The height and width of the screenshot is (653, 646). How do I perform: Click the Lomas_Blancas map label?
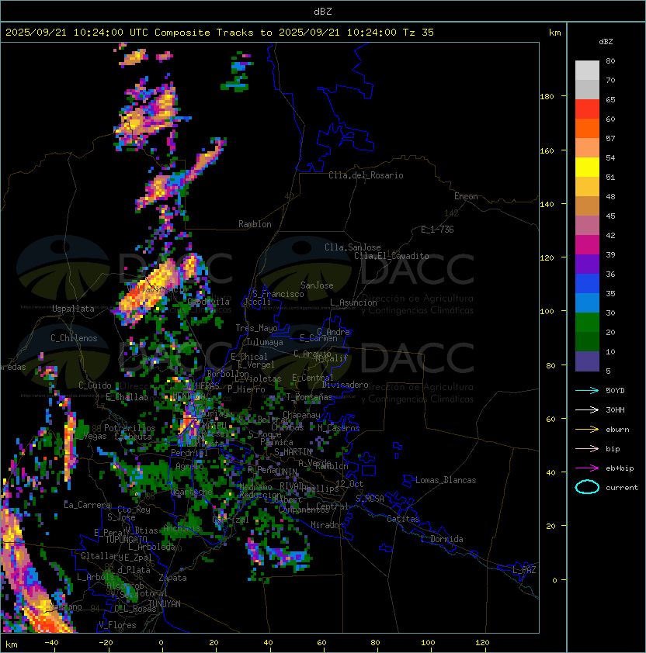(446, 480)
